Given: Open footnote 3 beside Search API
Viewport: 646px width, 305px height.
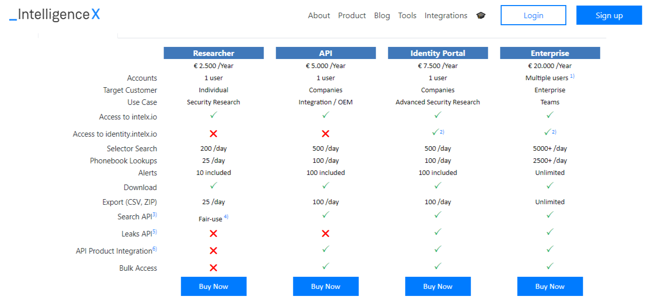Looking at the screenshot, I should (155, 215).
